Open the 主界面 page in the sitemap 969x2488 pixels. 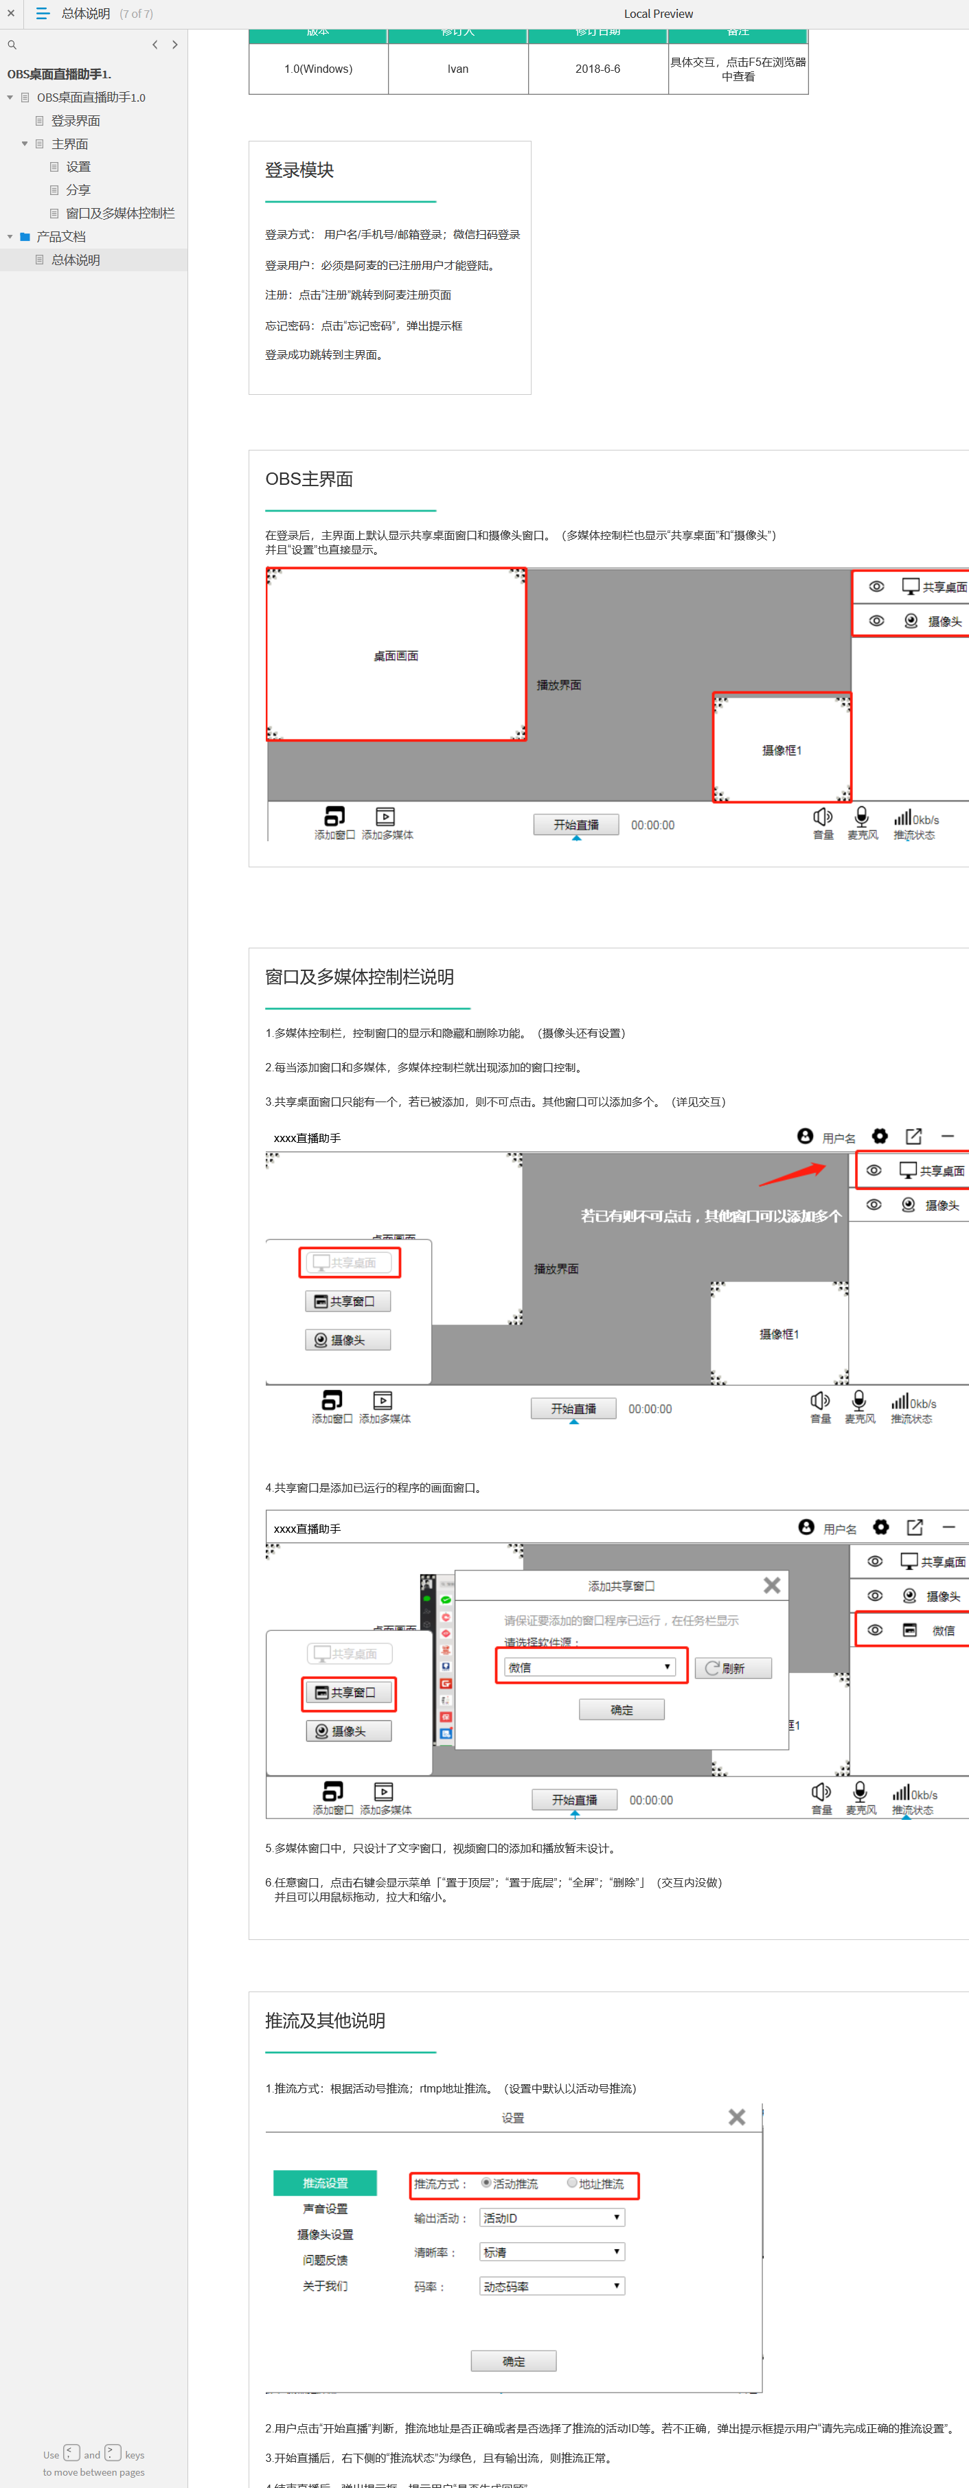tap(69, 144)
